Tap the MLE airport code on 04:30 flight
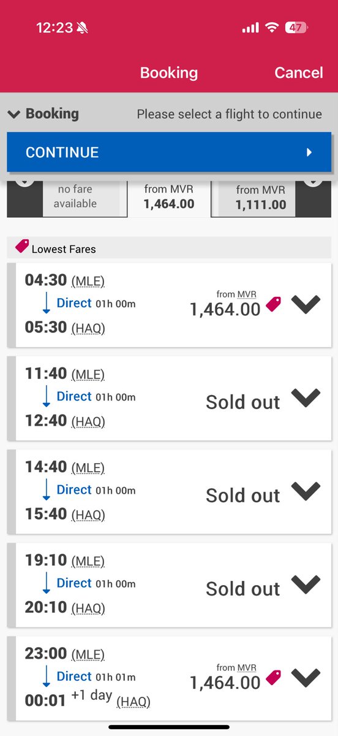 88,282
